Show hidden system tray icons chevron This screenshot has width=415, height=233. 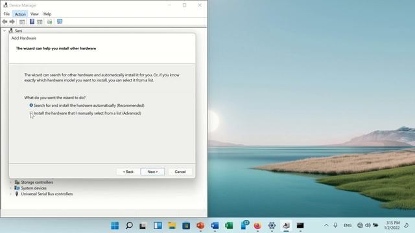tap(326, 225)
